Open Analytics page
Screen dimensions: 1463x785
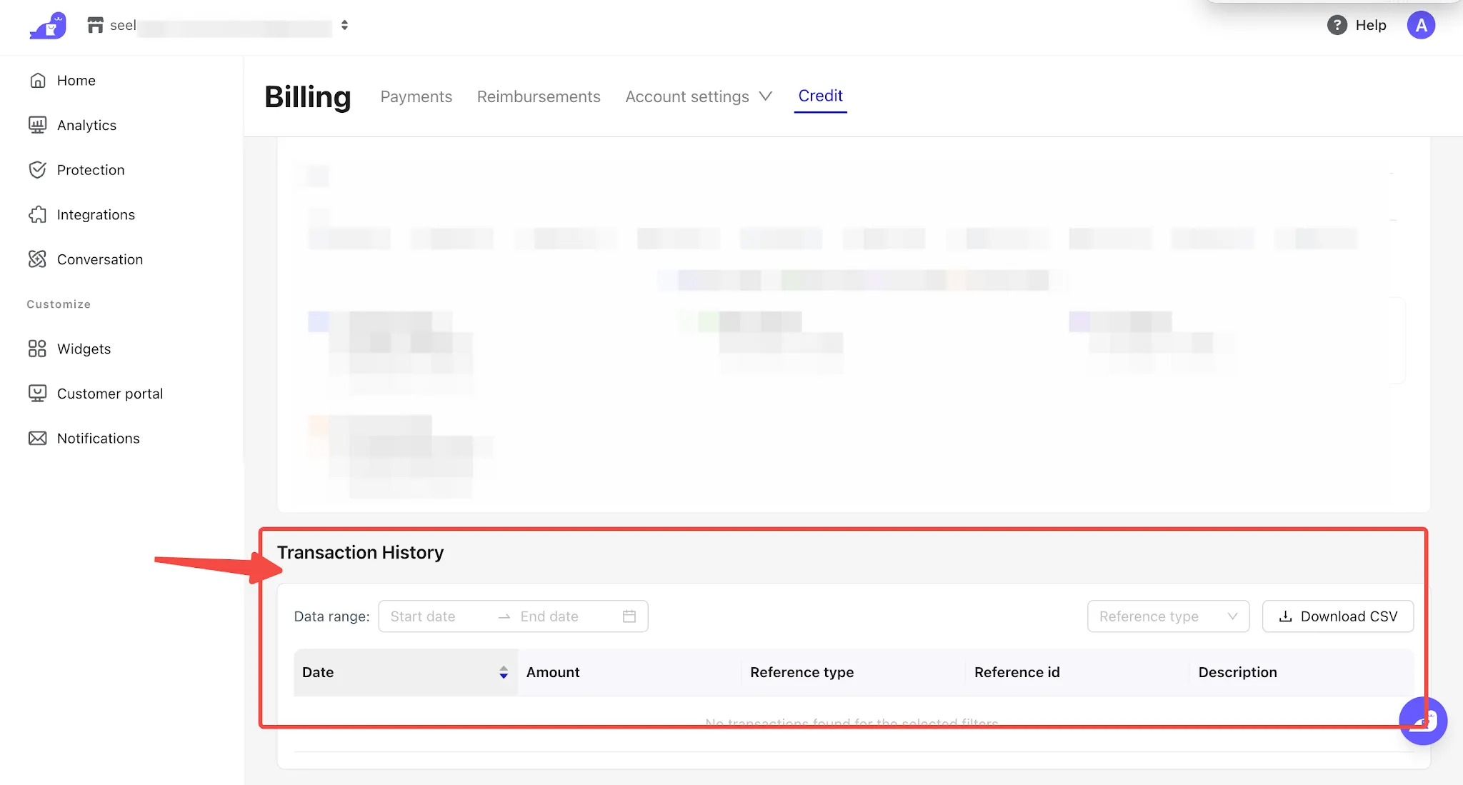86,125
